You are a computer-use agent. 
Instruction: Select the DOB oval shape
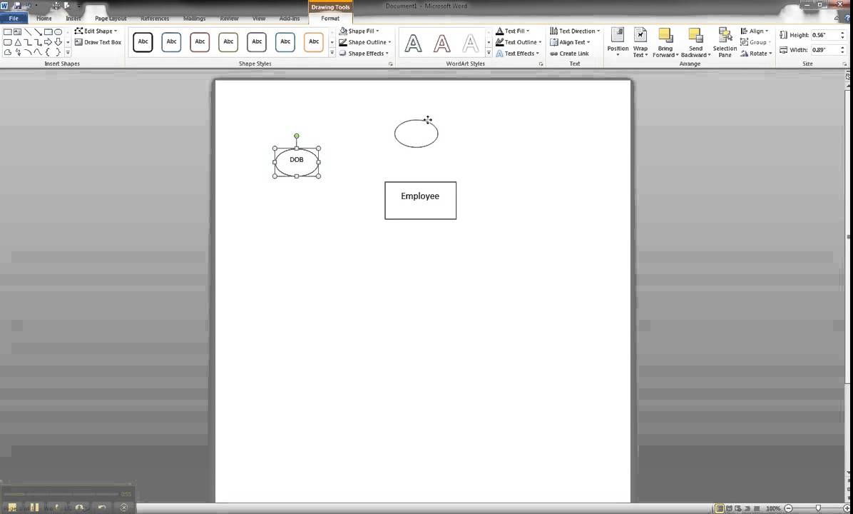click(x=297, y=162)
